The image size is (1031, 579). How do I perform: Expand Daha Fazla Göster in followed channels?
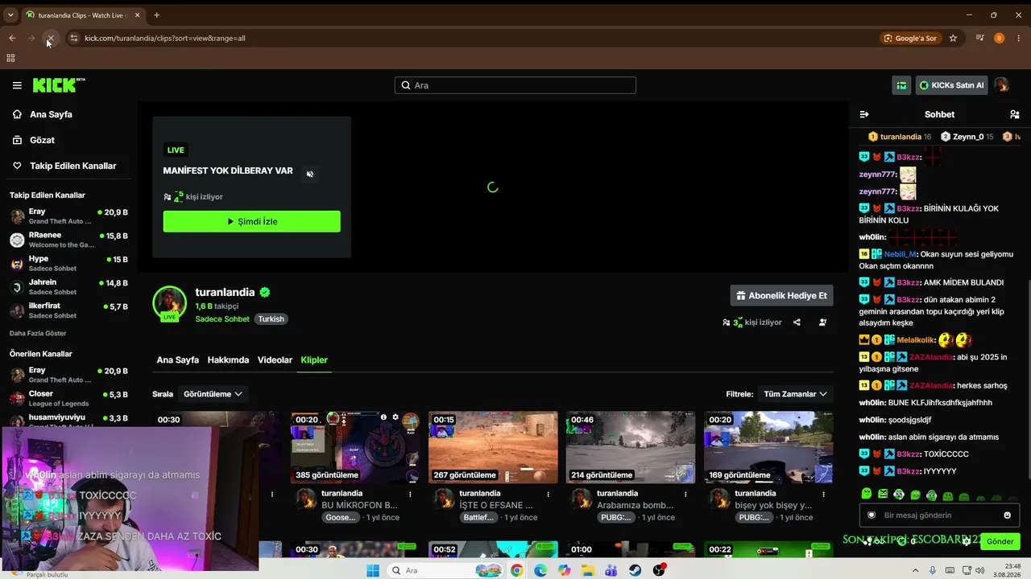point(38,333)
